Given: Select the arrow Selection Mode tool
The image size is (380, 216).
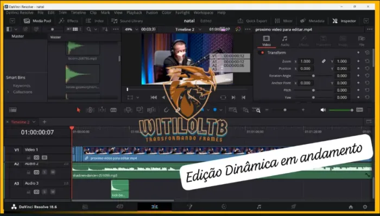Looking at the screenshot, I should (x=78, y=110).
